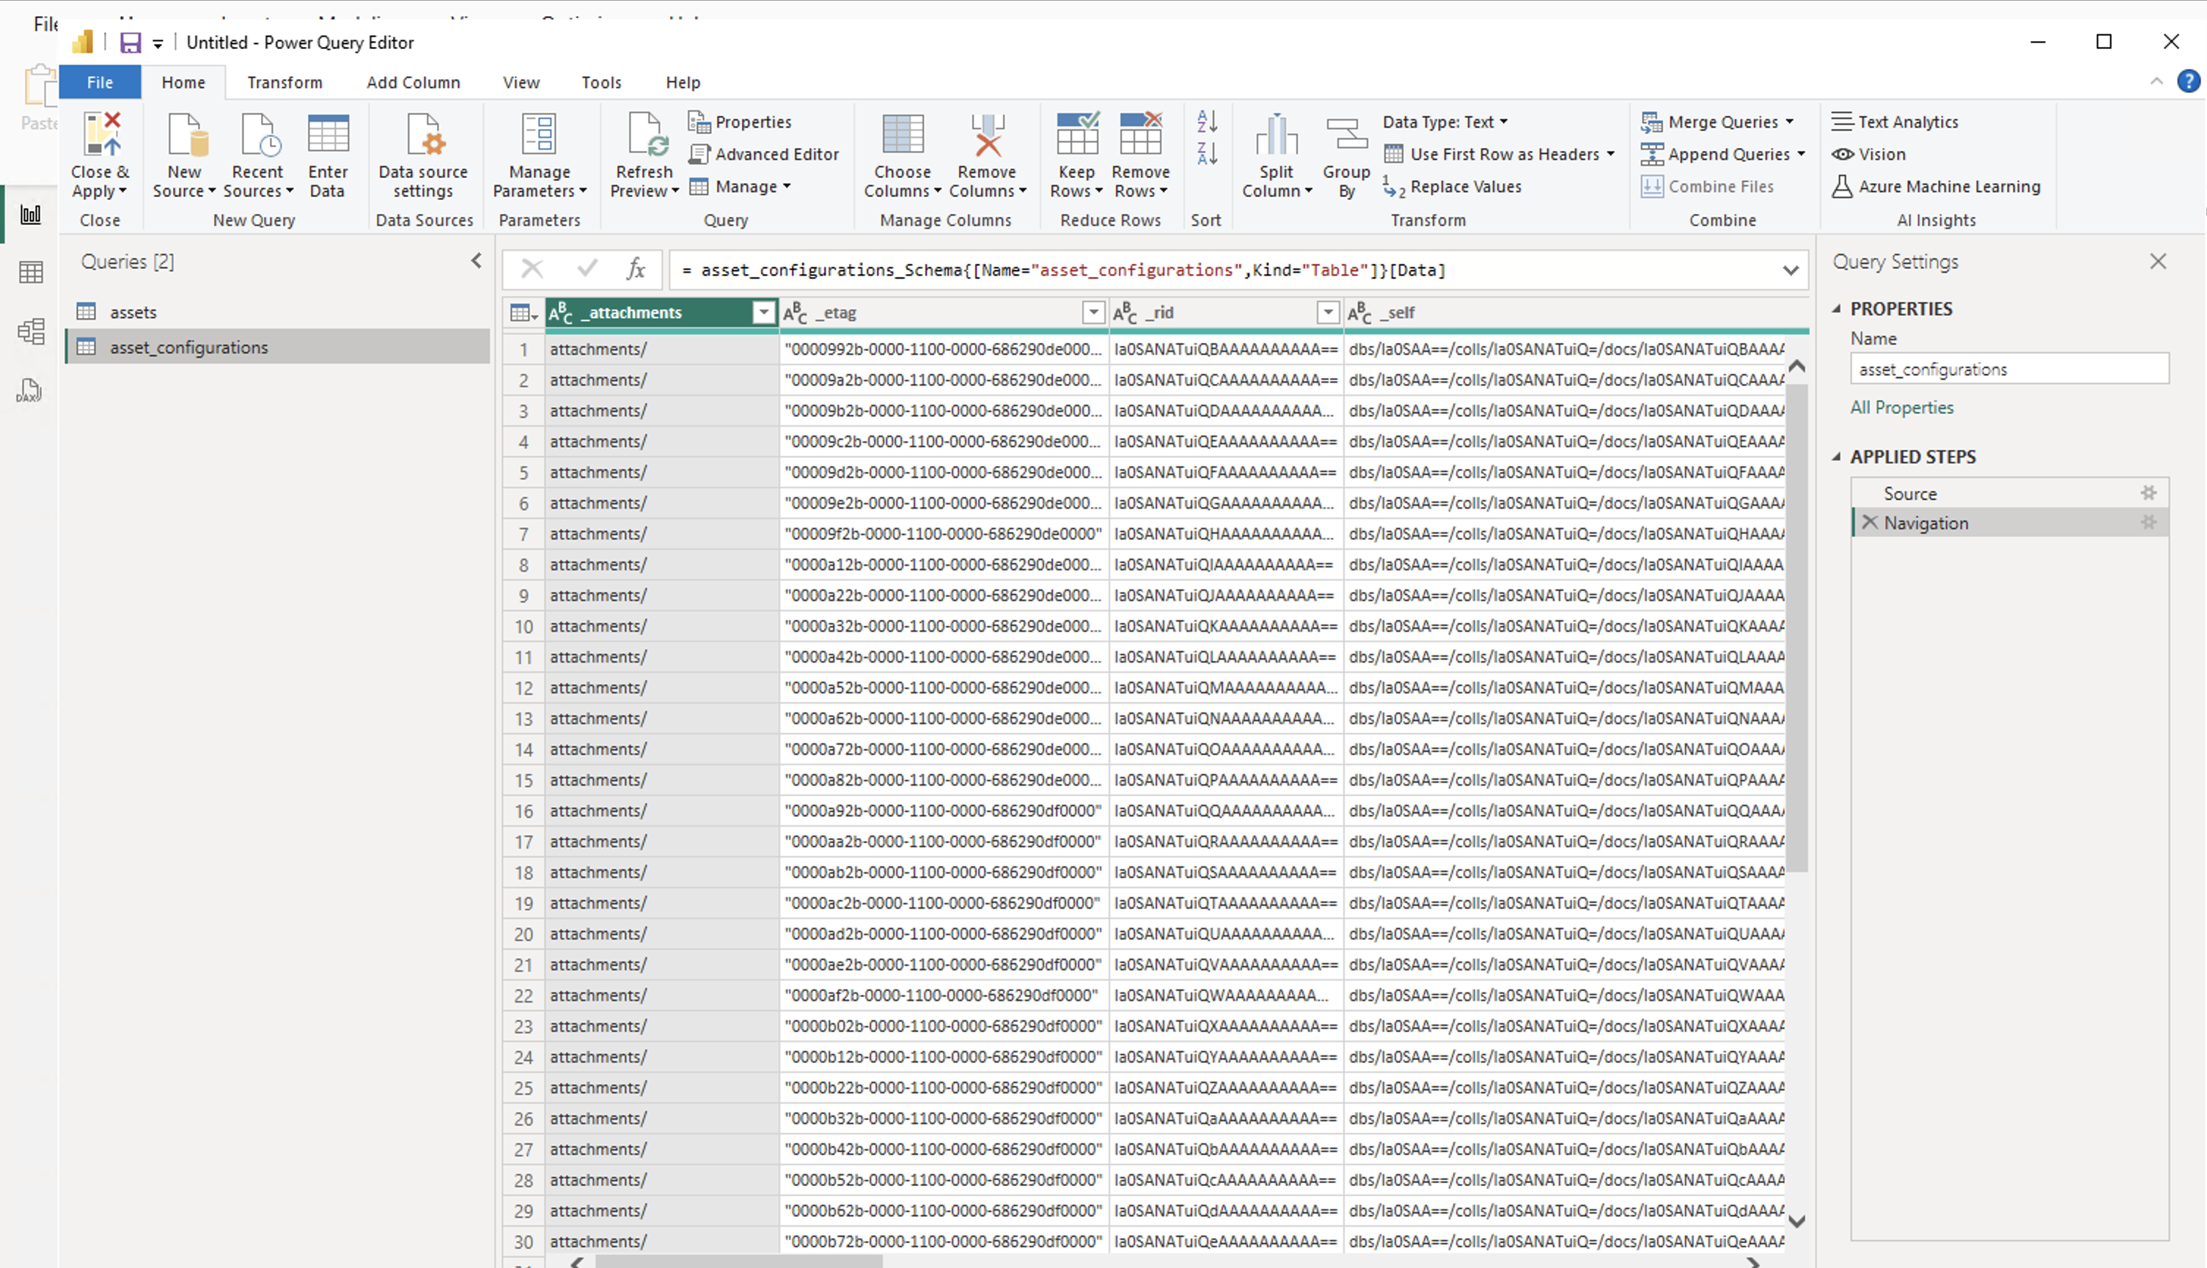Screen dimensions: 2207x1268
Task: Open Text Analytics AI insight
Action: (1895, 122)
